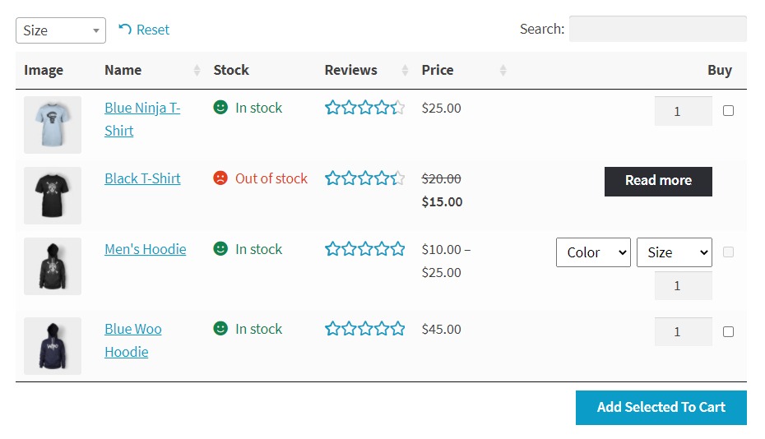Viewport: 765px width, 439px height.
Task: Click Read more for Black T-Shirt
Action: (658, 182)
